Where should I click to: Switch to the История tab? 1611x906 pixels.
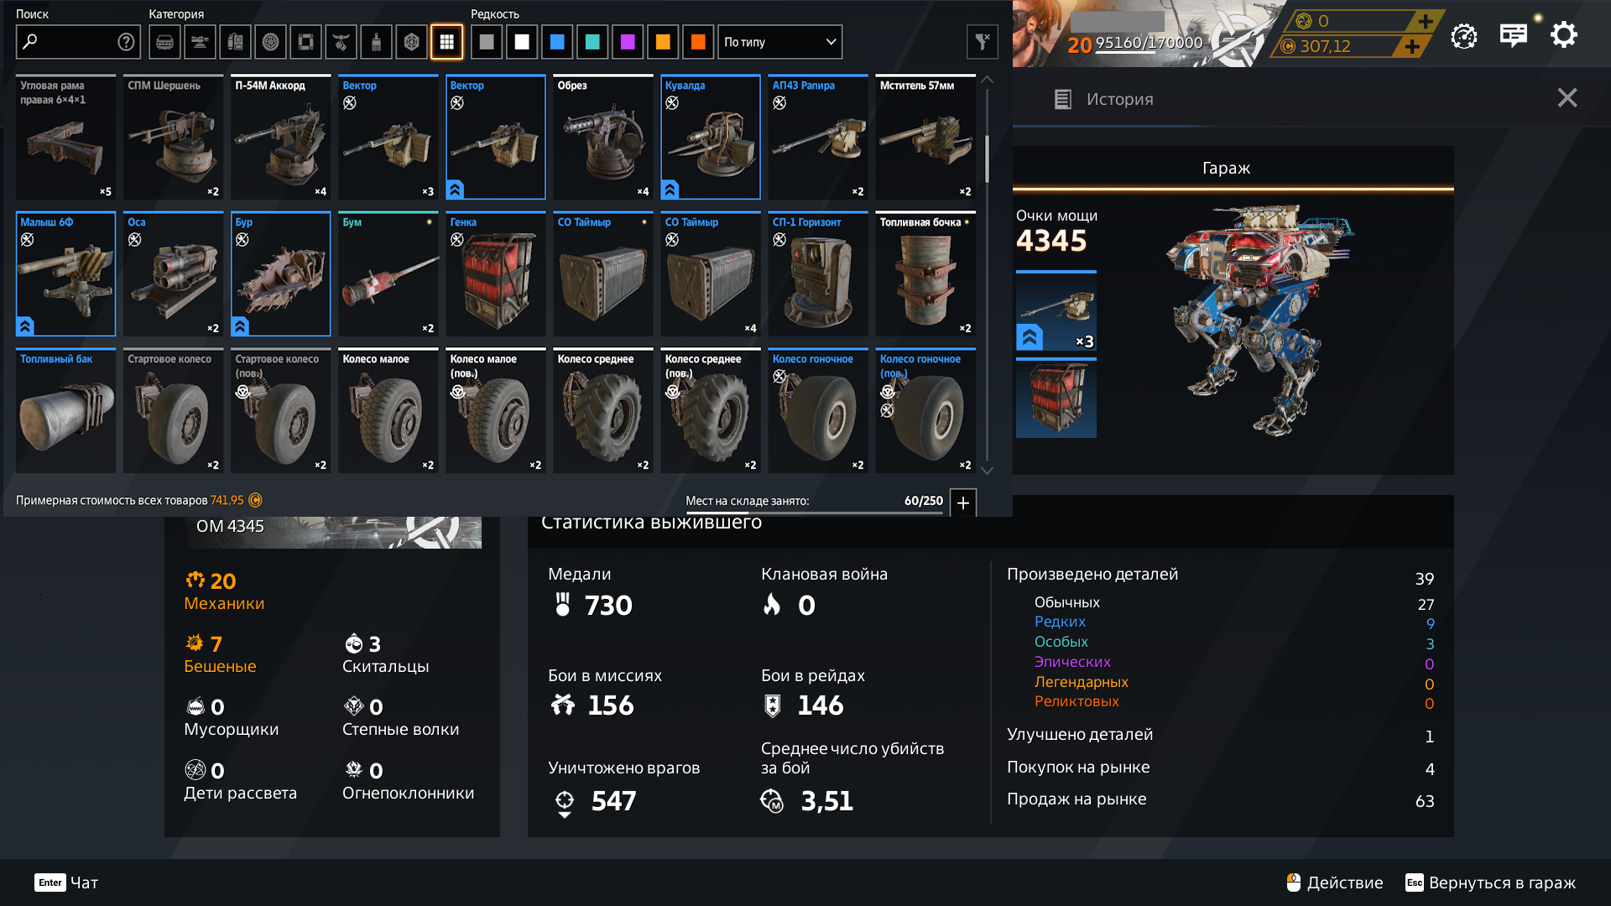pyautogui.click(x=1103, y=99)
